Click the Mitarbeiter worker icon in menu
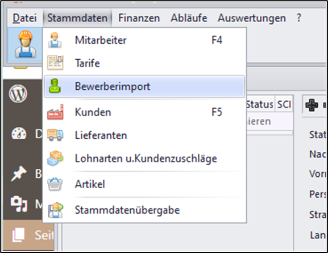The width and height of the screenshot is (328, 253). pos(55,40)
